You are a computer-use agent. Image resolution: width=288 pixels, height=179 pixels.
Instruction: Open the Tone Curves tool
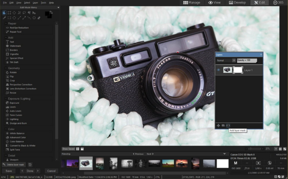[16, 115]
